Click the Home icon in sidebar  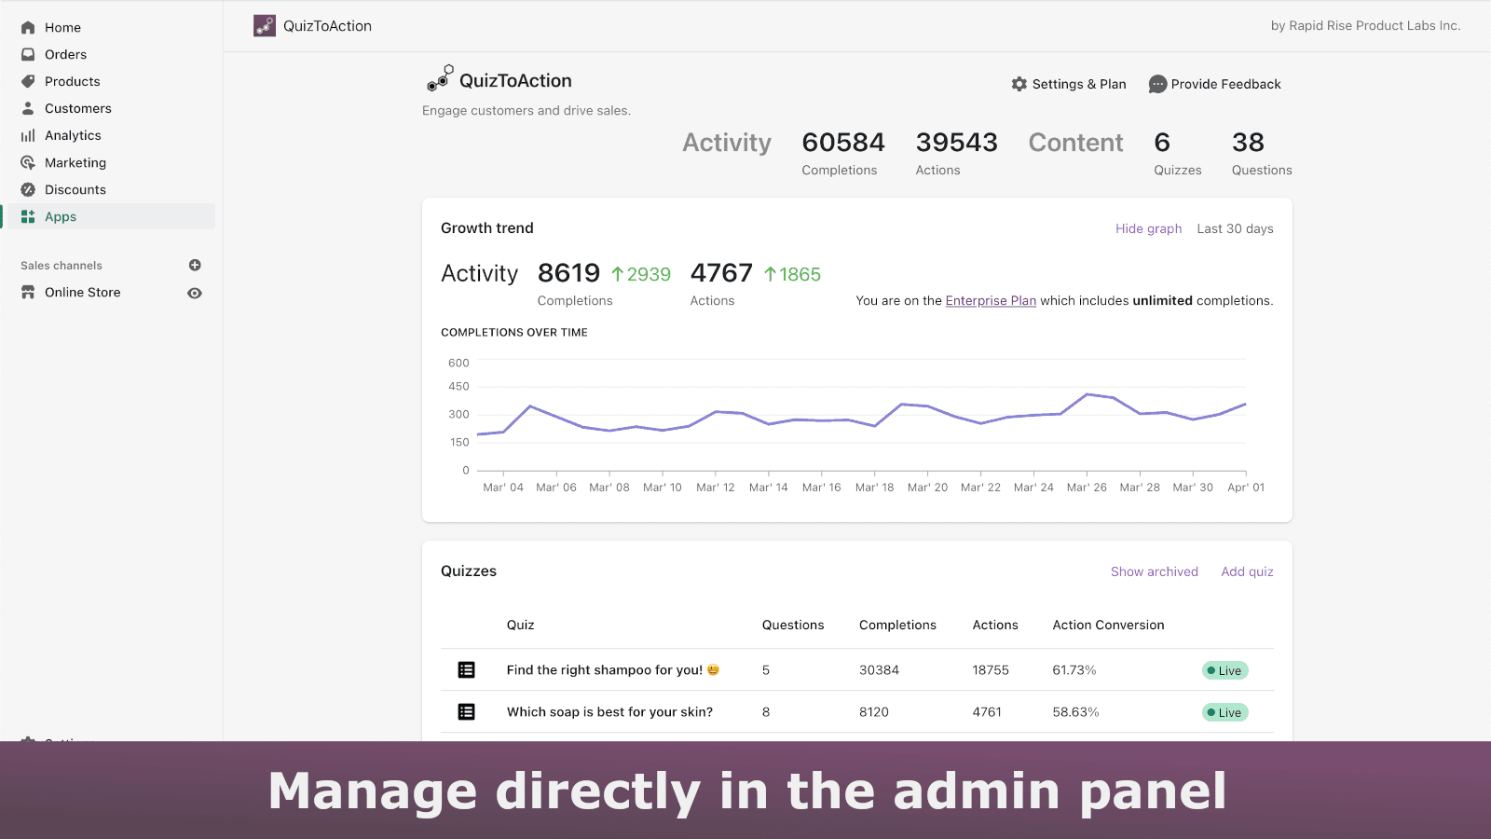28,28
